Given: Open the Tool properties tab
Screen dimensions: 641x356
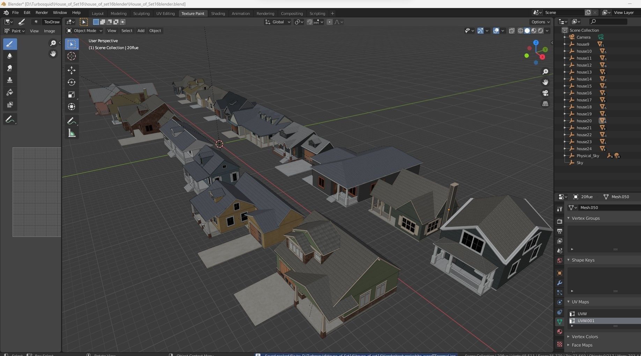Looking at the screenshot, I should pyautogui.click(x=560, y=209).
